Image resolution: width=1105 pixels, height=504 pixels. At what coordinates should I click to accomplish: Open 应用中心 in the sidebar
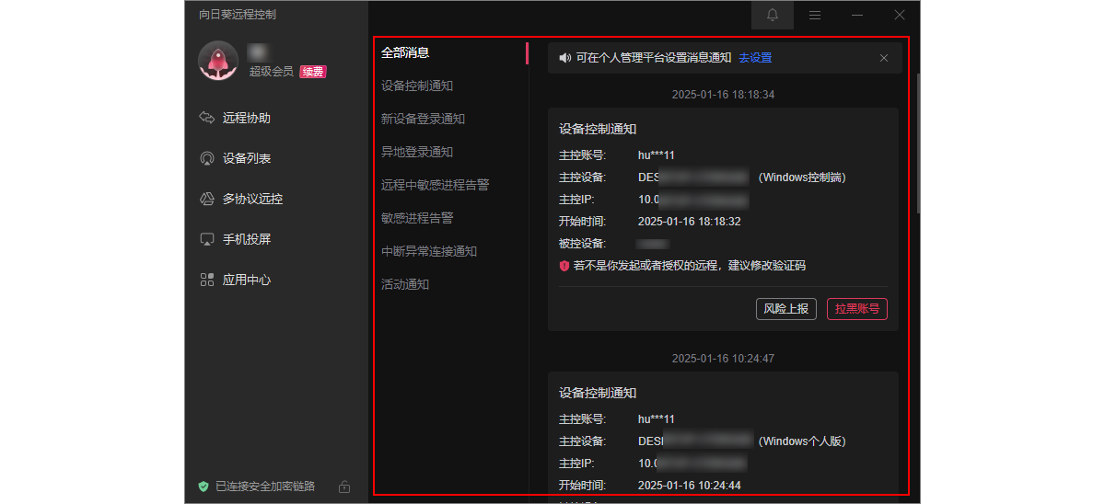coord(246,280)
